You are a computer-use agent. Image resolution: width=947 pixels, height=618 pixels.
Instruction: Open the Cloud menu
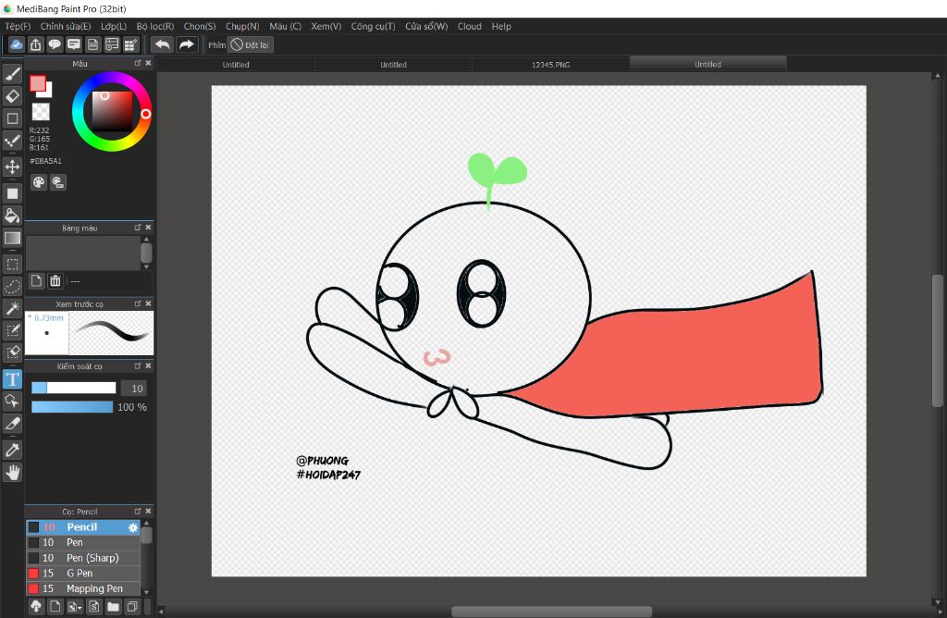coord(469,27)
